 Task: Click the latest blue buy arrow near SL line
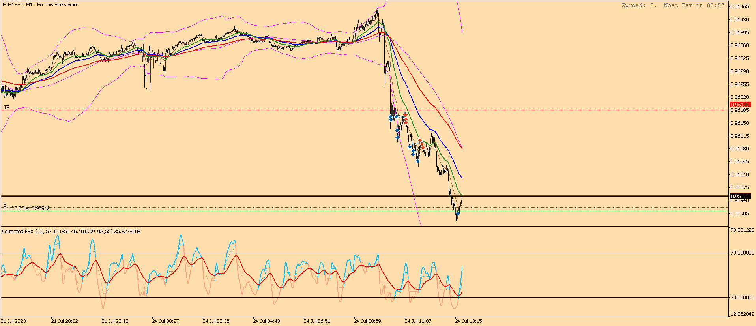click(x=458, y=213)
